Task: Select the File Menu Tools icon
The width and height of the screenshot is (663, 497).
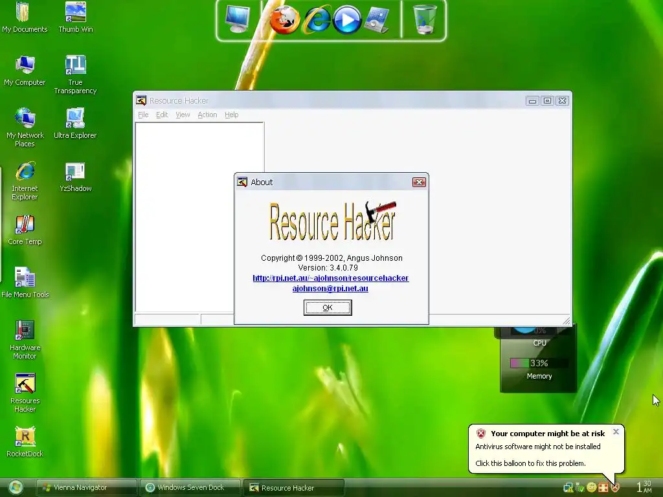Action: click(x=25, y=282)
